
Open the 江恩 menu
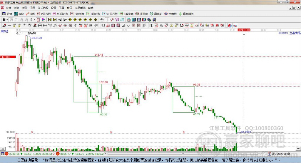[x=32, y=8]
